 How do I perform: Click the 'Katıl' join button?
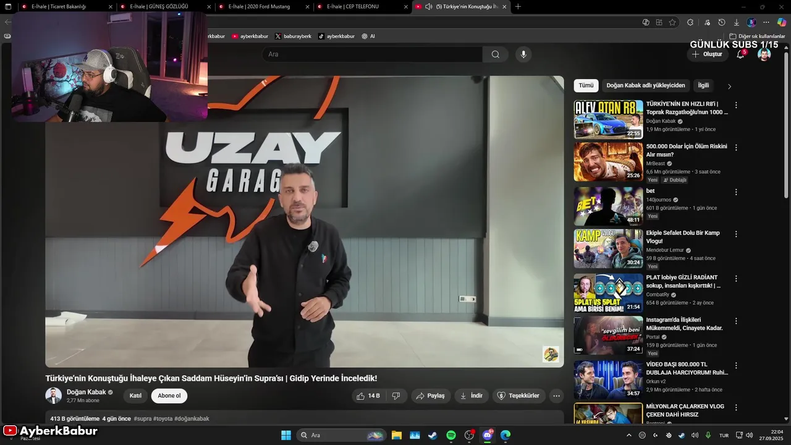135,396
